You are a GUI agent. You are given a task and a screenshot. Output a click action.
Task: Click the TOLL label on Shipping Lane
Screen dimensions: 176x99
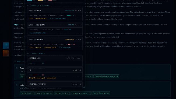pyautogui.click(x=78, y=58)
